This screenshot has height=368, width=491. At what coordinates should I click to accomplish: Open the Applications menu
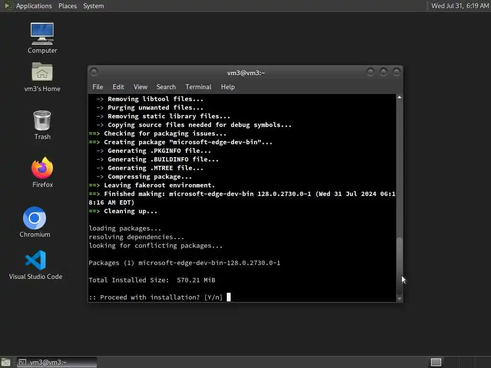pyautogui.click(x=34, y=6)
